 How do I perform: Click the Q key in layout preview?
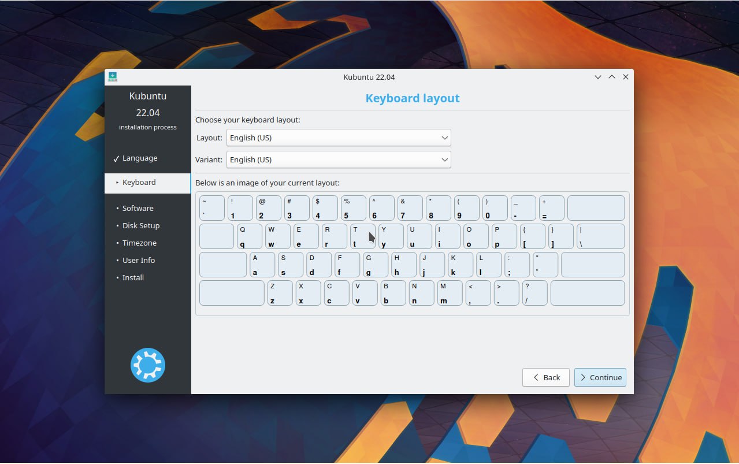tap(250, 236)
